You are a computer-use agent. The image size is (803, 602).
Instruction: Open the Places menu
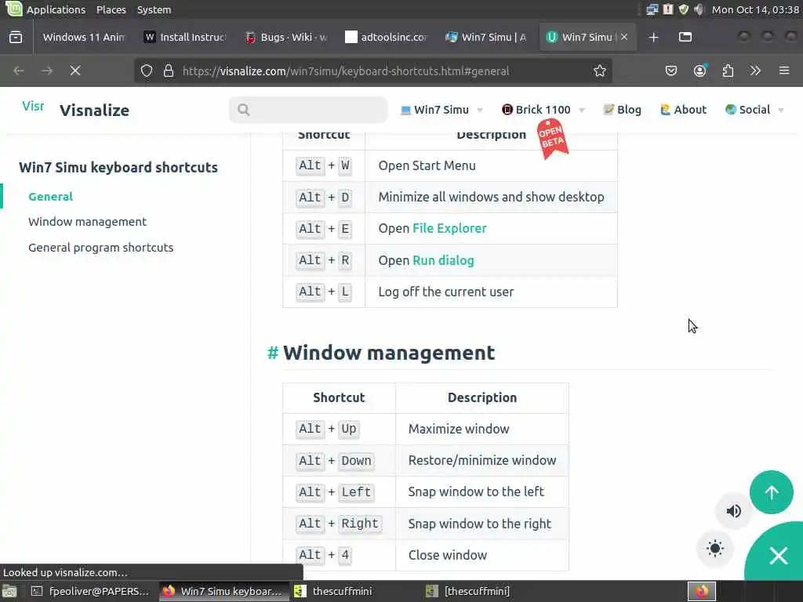pyautogui.click(x=111, y=9)
